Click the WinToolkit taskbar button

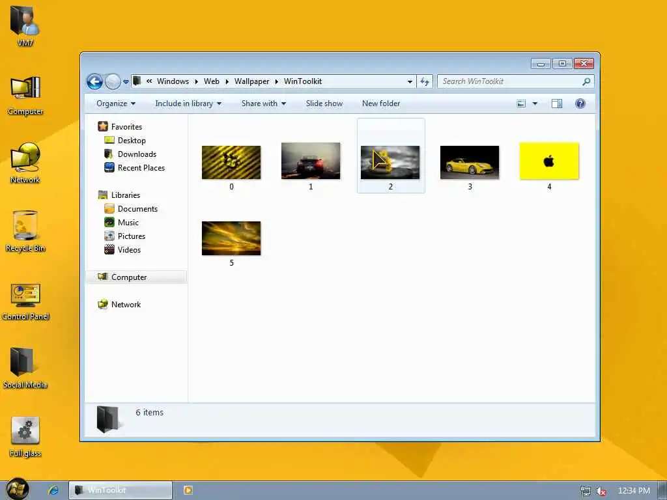(121, 490)
